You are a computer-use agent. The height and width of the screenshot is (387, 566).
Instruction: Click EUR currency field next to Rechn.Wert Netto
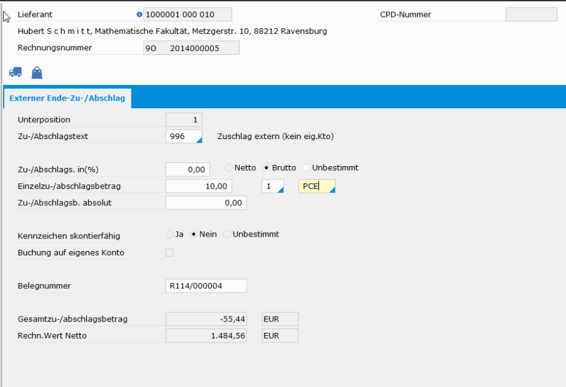click(x=280, y=335)
